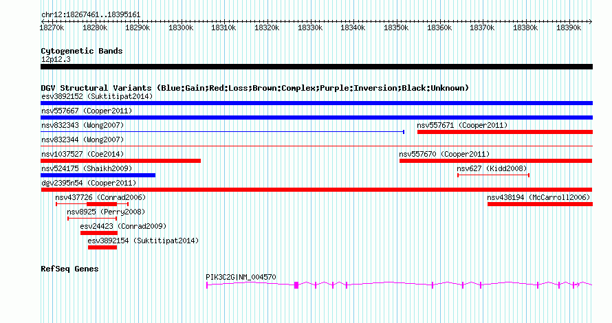
Task: Click the DGV Structural Variants track title
Action: tap(254, 88)
